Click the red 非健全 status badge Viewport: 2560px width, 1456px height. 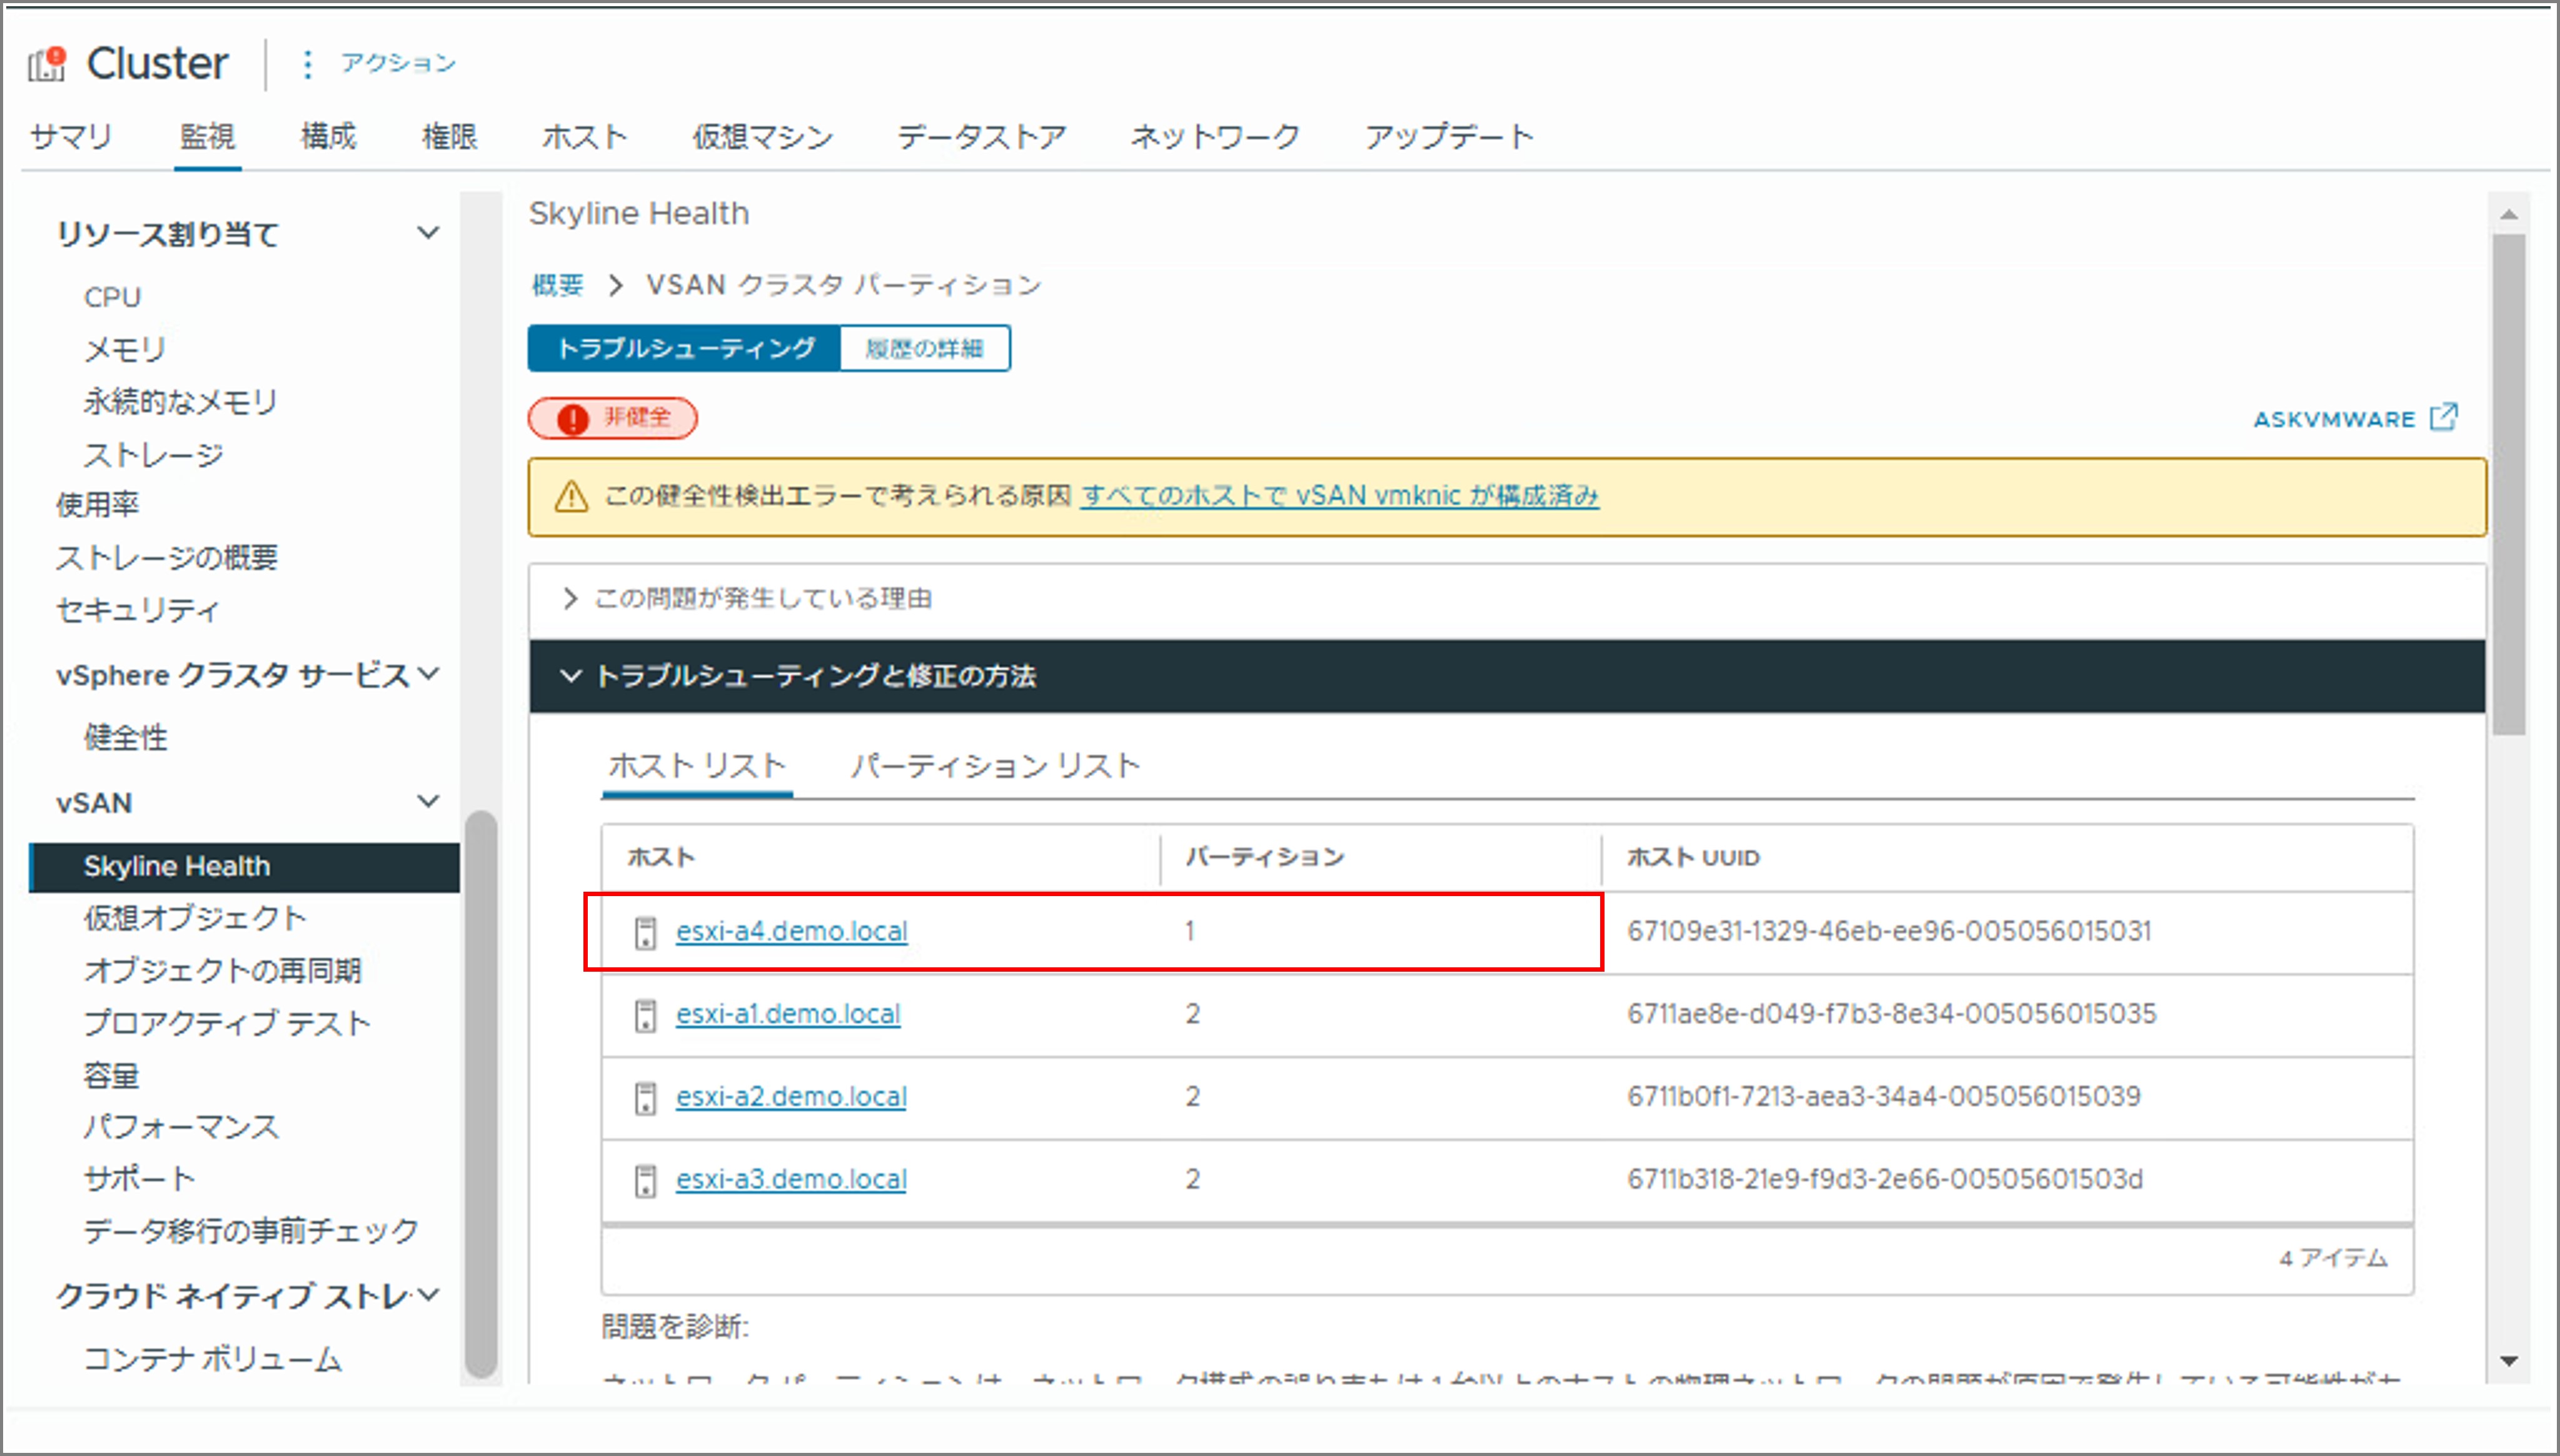pyautogui.click(x=612, y=418)
